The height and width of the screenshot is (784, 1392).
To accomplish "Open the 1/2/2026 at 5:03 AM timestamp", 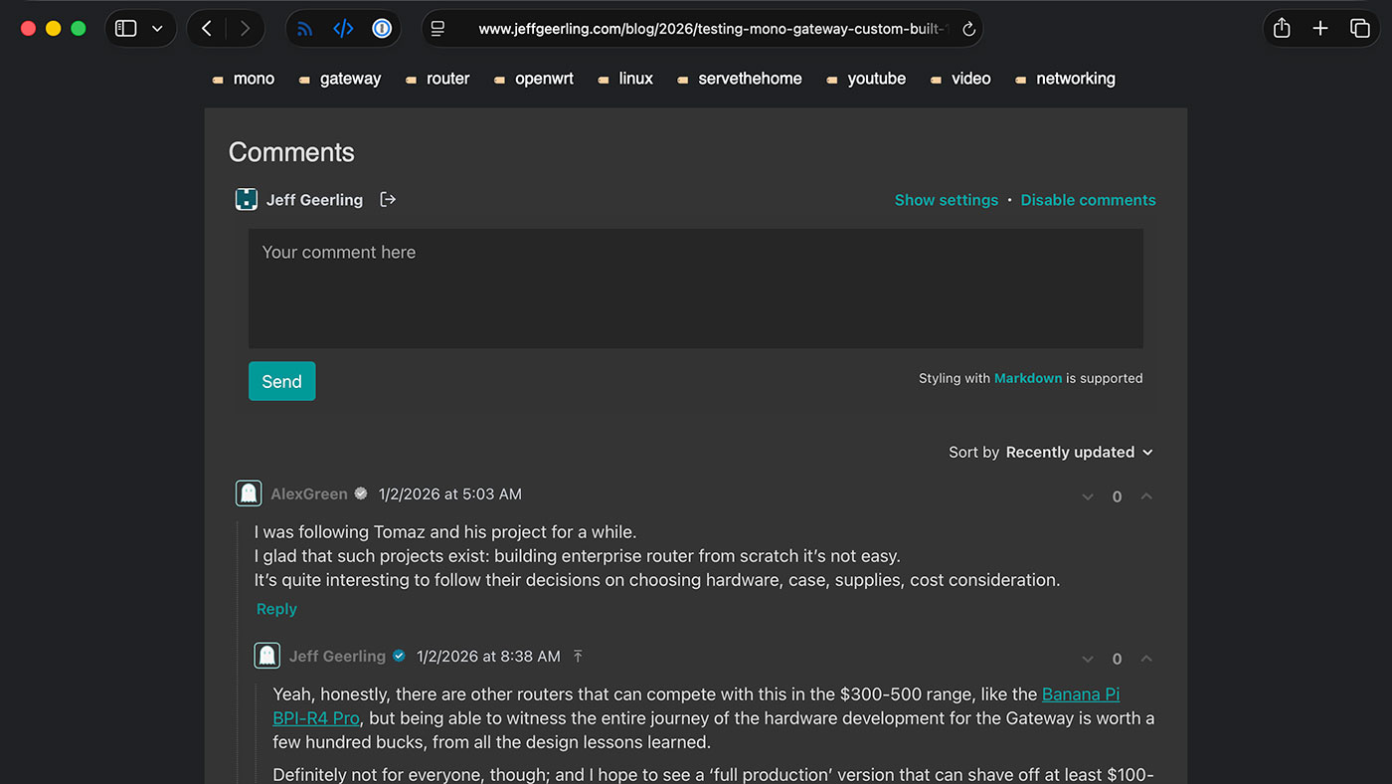I will point(449,493).
